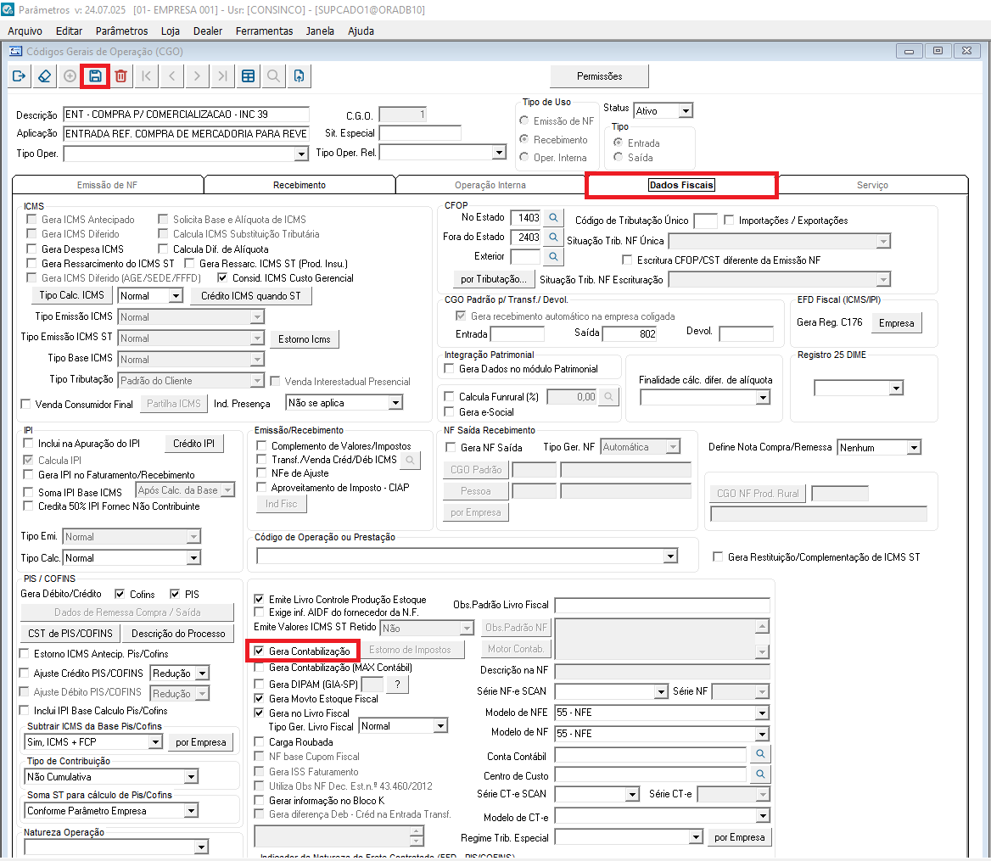Click the Permissões button

(599, 76)
